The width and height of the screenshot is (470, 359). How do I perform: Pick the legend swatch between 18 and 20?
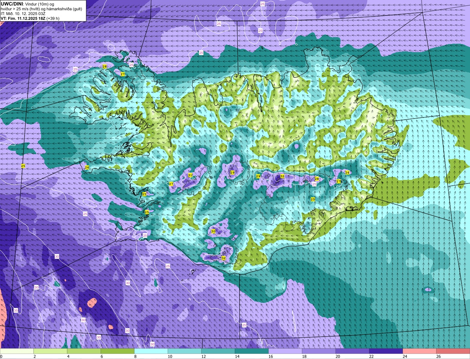pyautogui.click(x=319, y=351)
